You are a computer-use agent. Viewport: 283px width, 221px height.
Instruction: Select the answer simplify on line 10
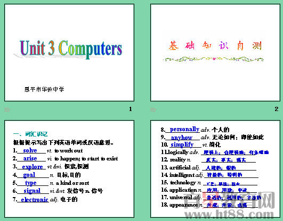coord(182,144)
